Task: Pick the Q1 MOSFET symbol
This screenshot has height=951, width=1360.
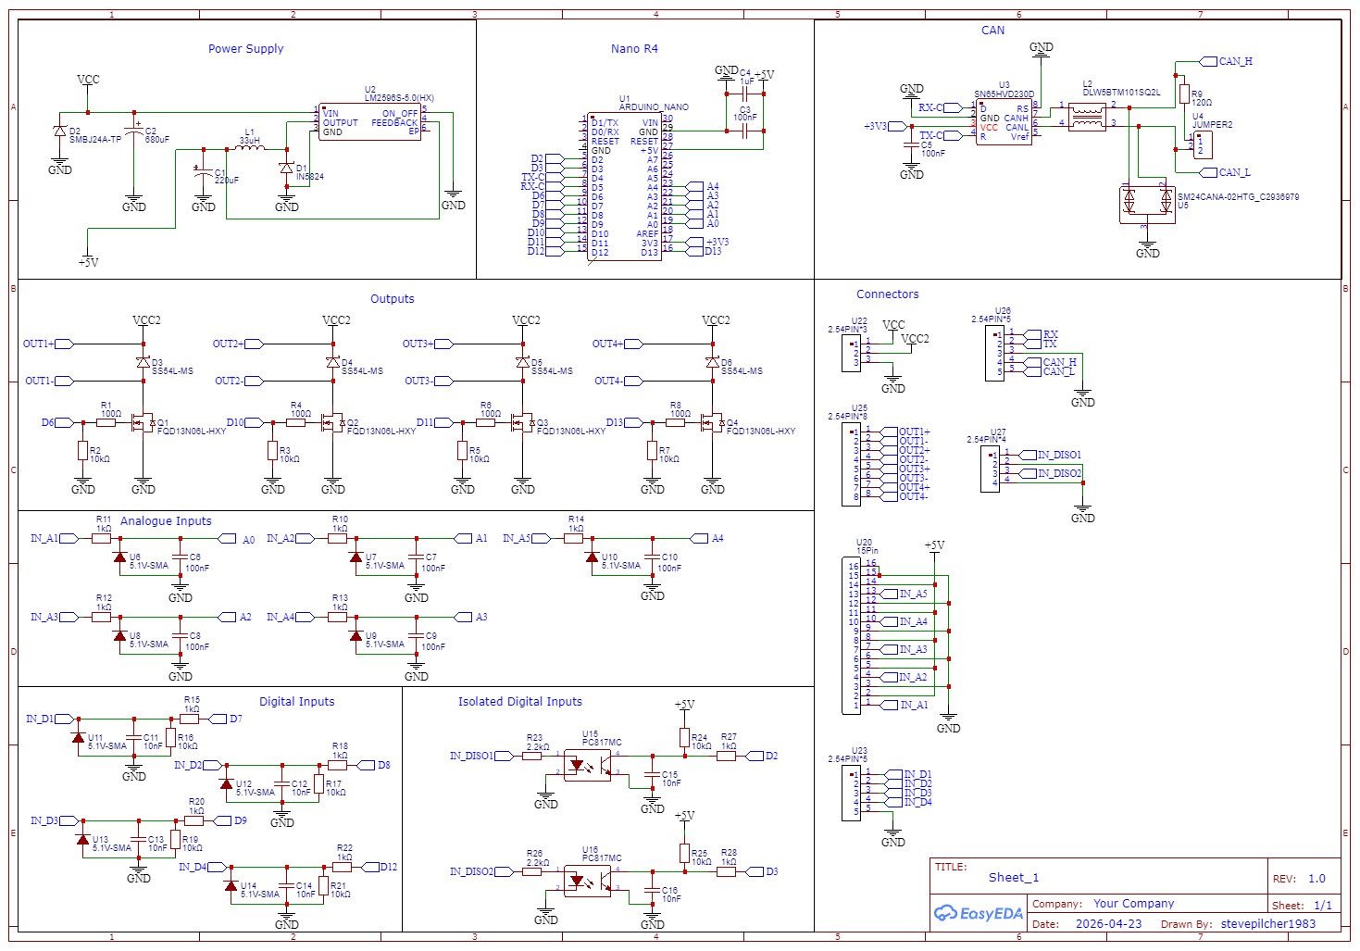Action: click(x=142, y=423)
